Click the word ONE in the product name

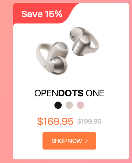[95, 93]
